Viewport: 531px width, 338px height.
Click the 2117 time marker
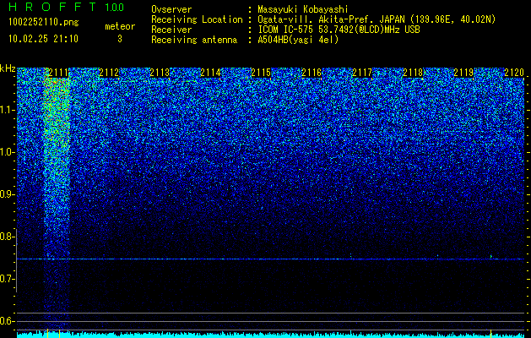pos(362,73)
